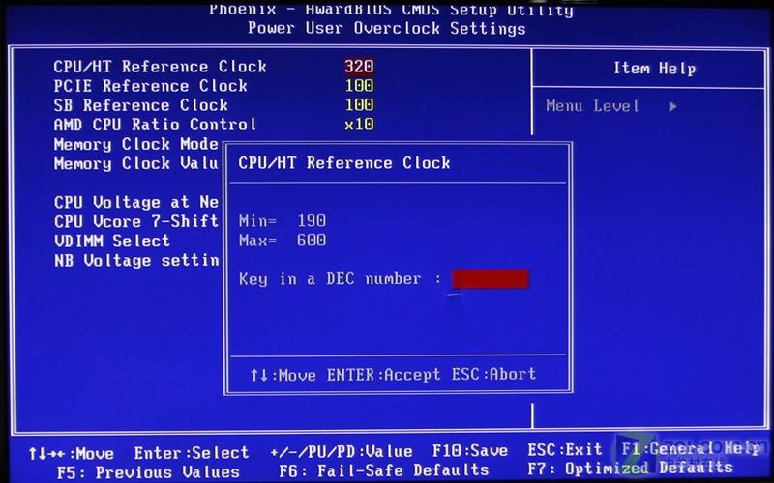The image size is (774, 483).
Task: Click ENTER:Accept in the popup footer
Action: tap(383, 375)
